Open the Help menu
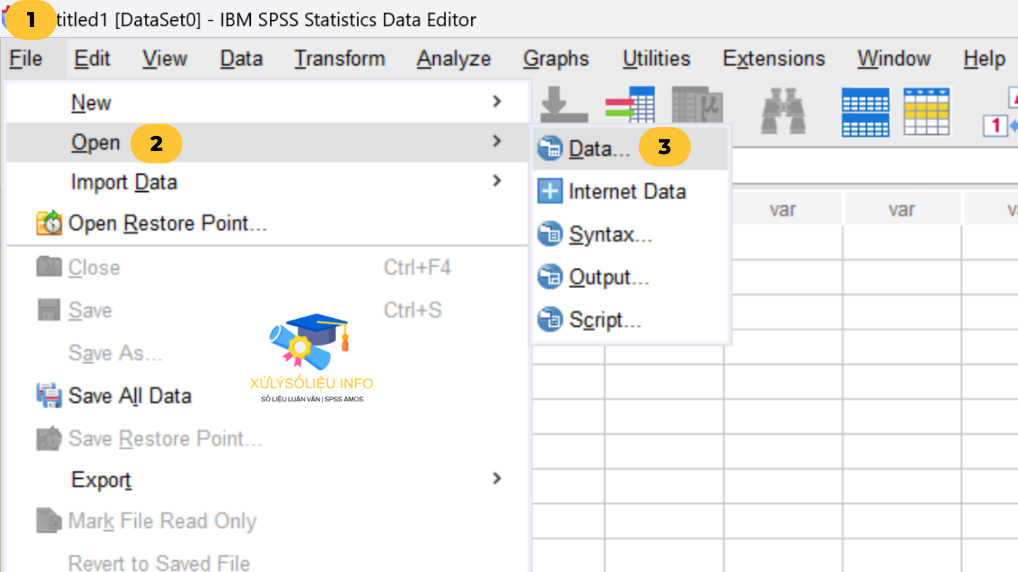The width and height of the screenshot is (1018, 572). tap(984, 58)
